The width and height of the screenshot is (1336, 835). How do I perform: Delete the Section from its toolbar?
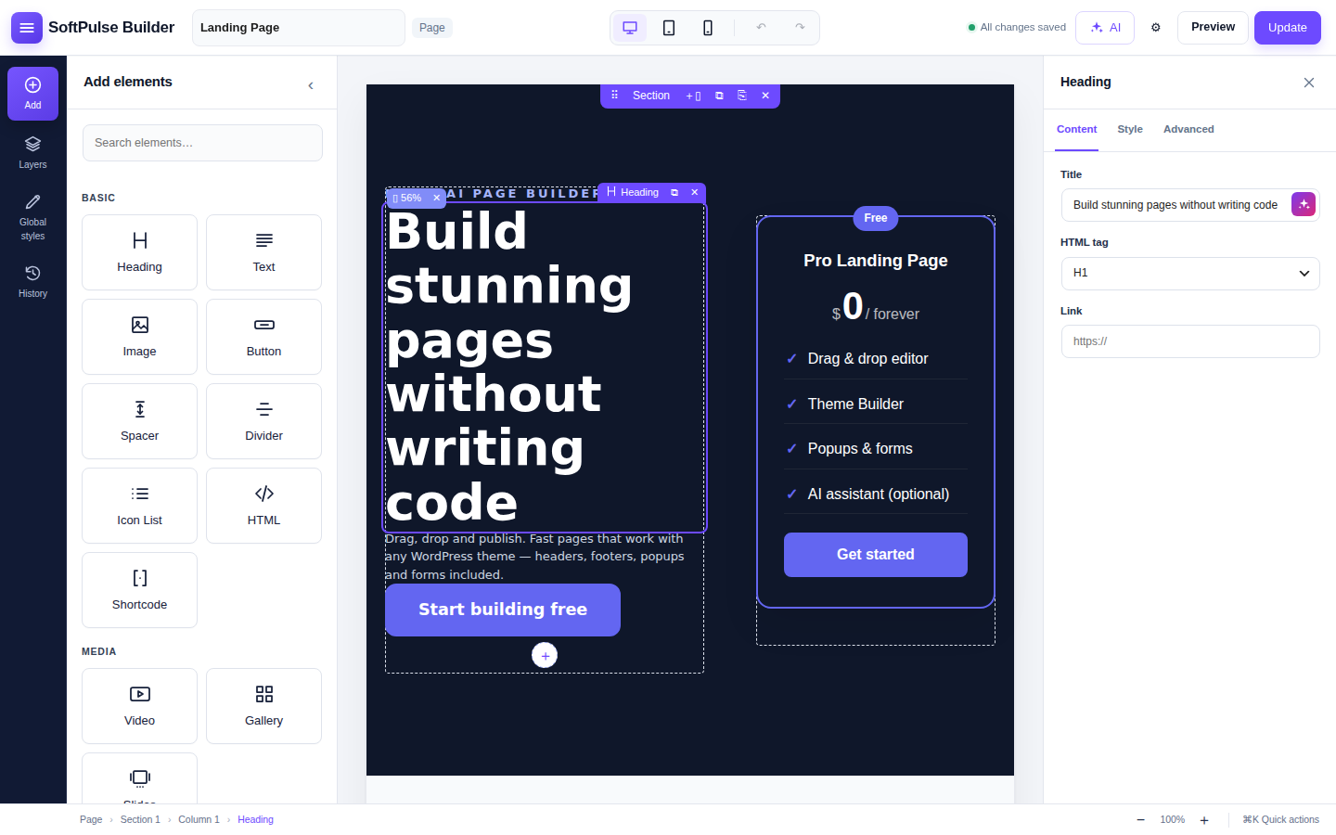point(765,96)
